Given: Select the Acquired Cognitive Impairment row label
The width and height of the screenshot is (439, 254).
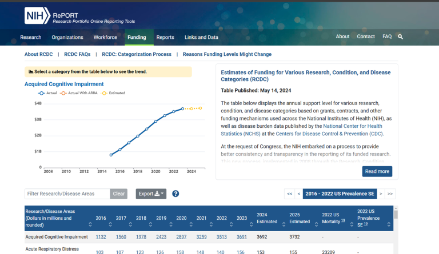Looking at the screenshot, I should [57, 237].
